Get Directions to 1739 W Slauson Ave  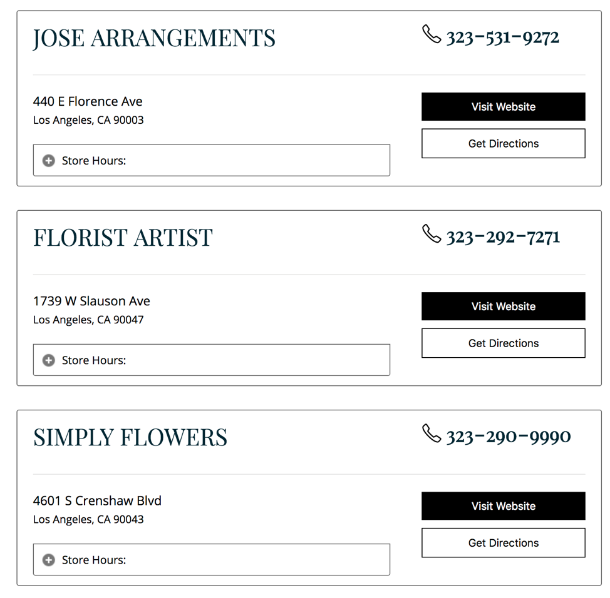(504, 343)
